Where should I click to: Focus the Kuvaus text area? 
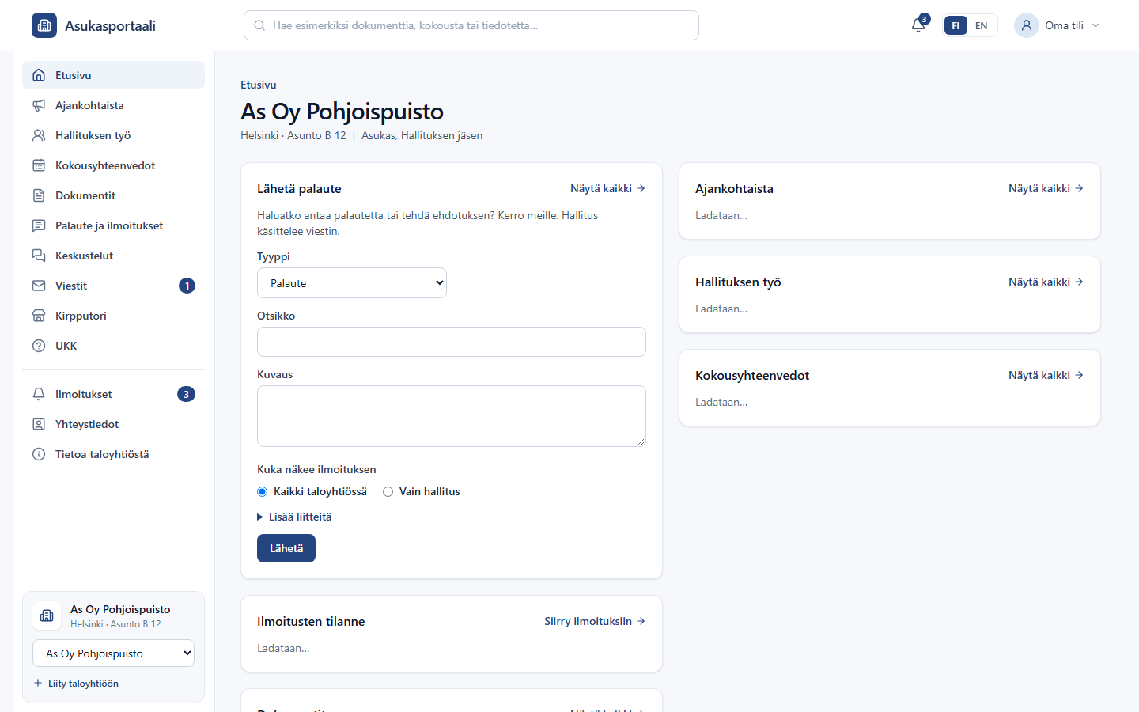coord(452,416)
